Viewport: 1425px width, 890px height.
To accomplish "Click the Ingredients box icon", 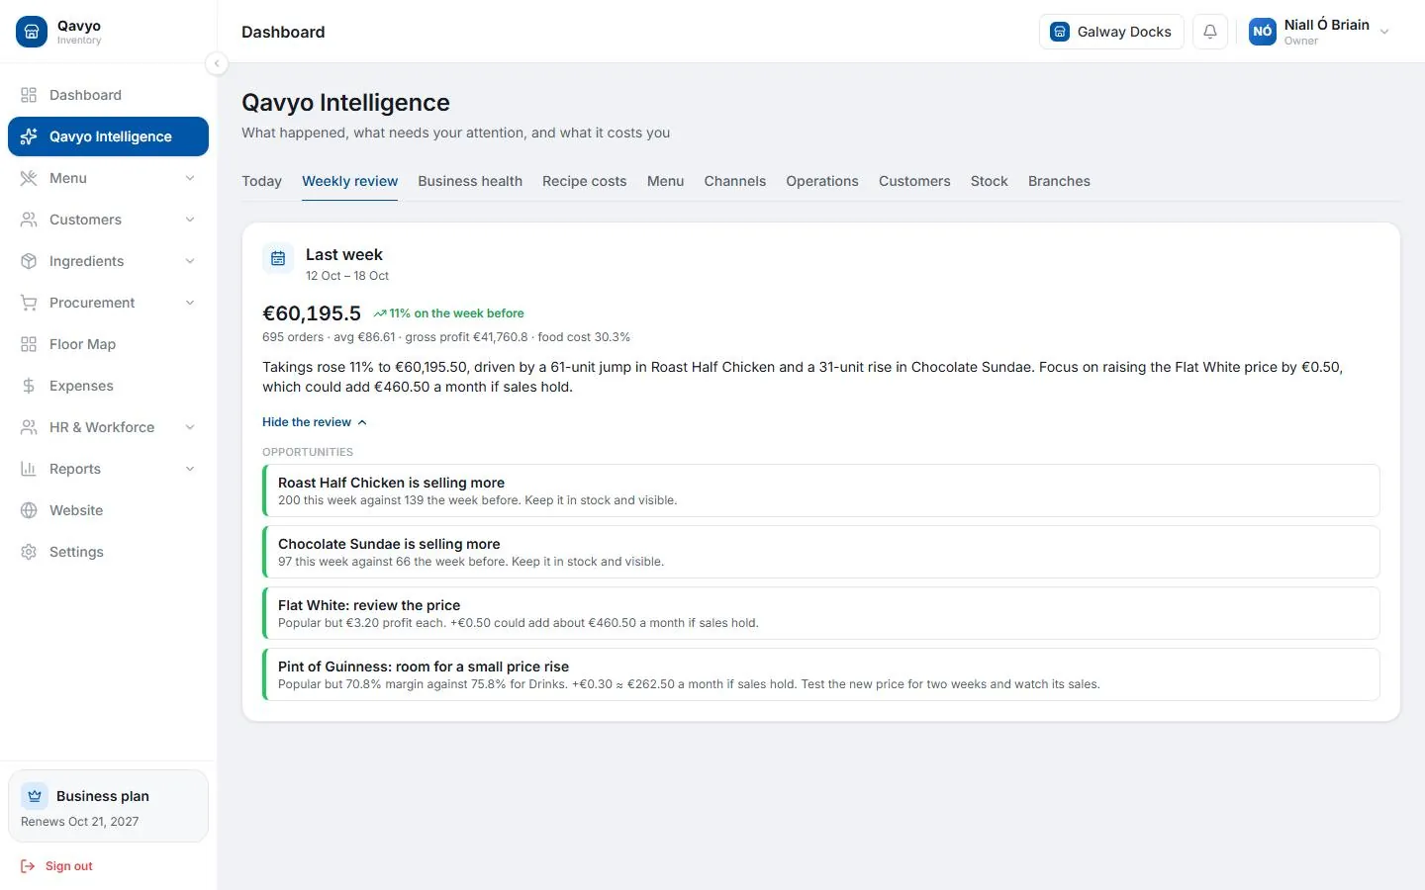I will (29, 261).
